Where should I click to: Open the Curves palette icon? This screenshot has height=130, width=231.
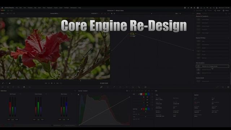pos(101,87)
